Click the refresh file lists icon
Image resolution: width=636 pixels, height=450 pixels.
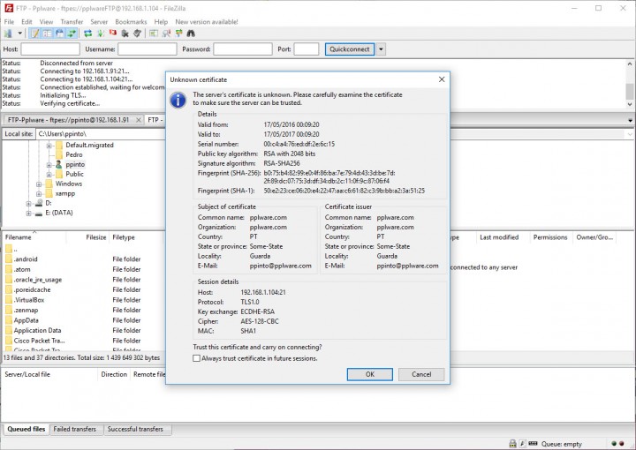[88, 34]
